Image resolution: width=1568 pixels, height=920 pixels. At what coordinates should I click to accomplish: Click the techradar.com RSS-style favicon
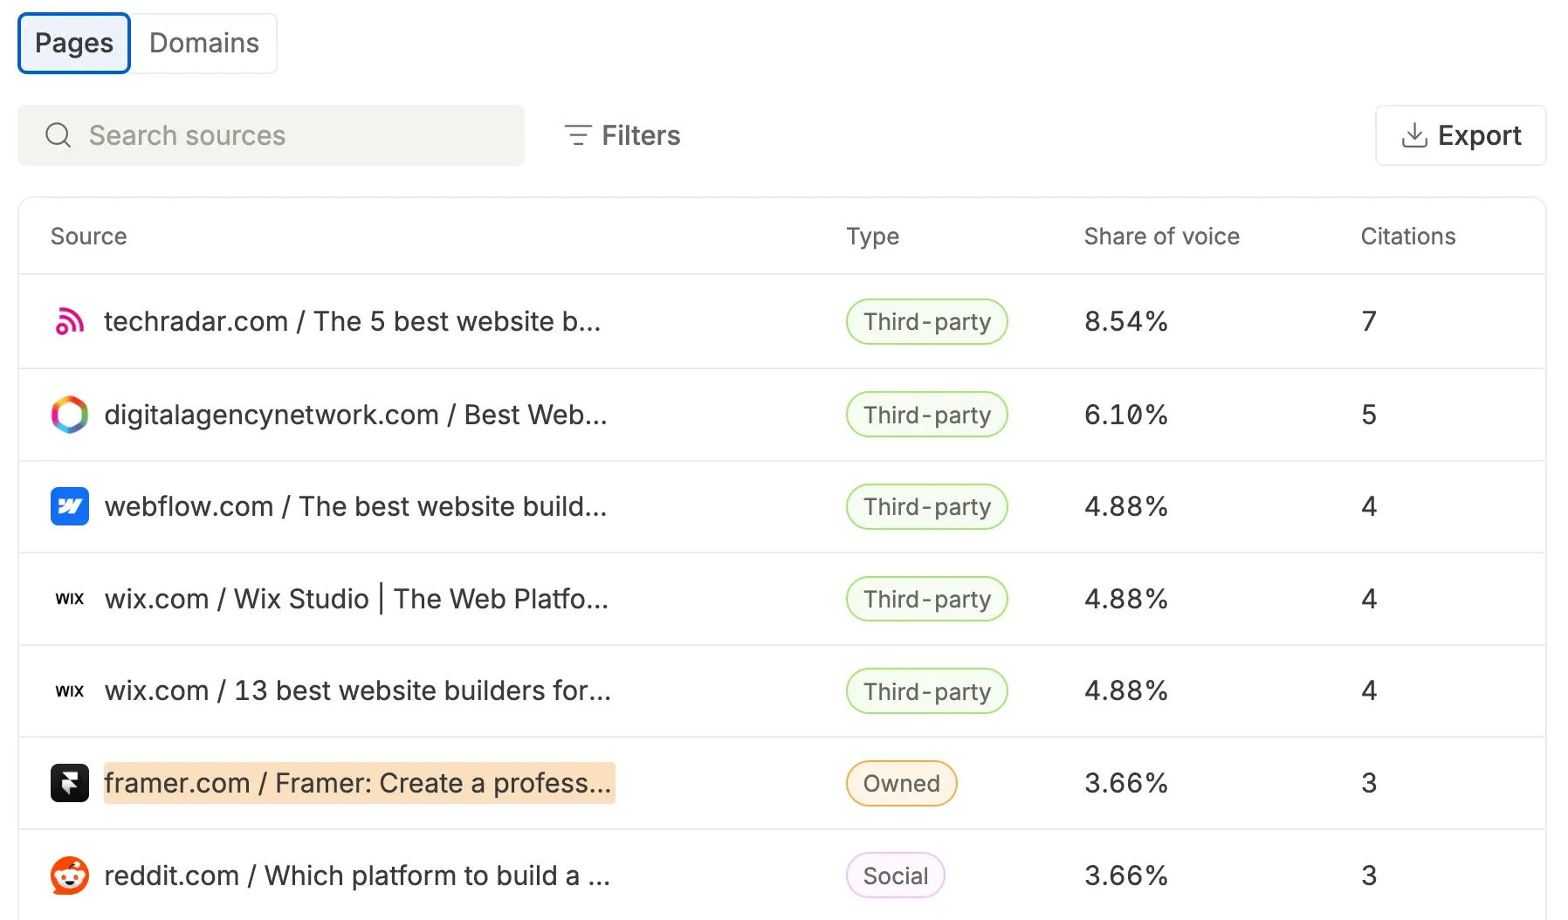(70, 321)
